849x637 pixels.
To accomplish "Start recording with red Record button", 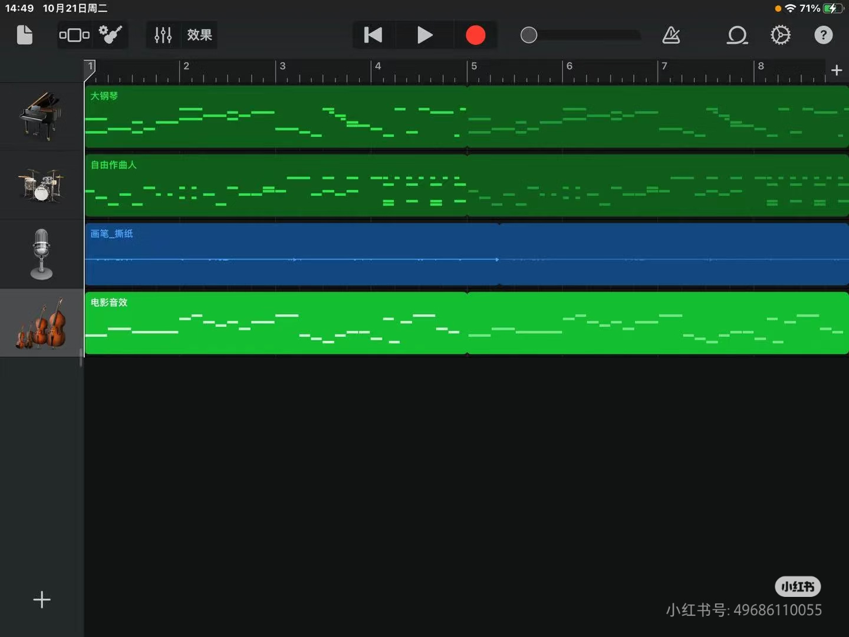I will 475,35.
